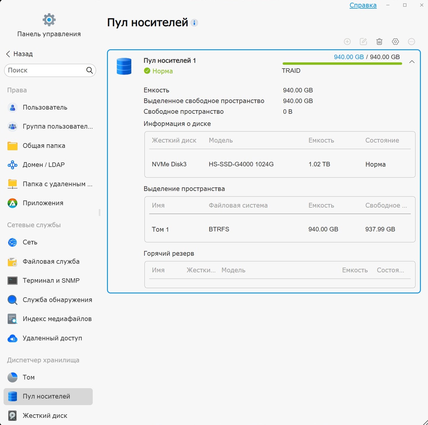Click the delete storage pool trash icon
The image size is (428, 425).
click(379, 42)
